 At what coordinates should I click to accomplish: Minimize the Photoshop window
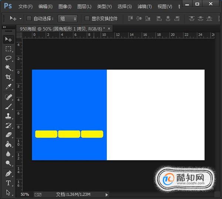[x=187, y=4]
